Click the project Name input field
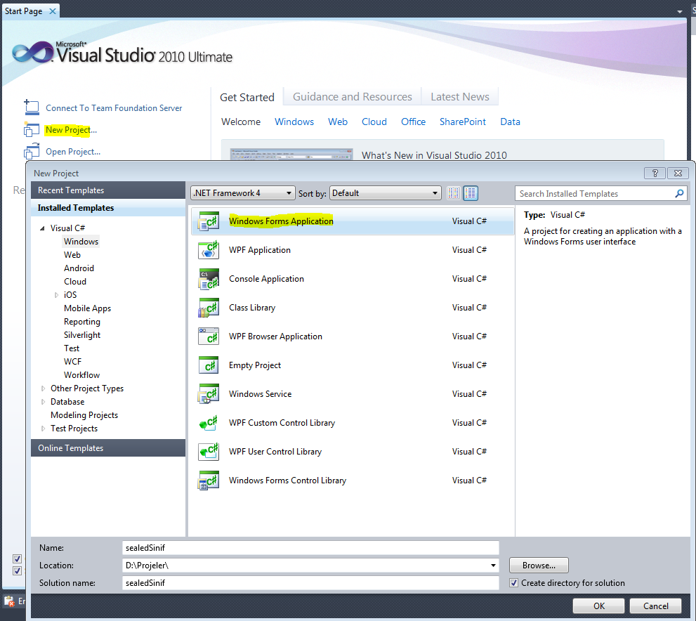The height and width of the screenshot is (621, 696). coord(310,548)
